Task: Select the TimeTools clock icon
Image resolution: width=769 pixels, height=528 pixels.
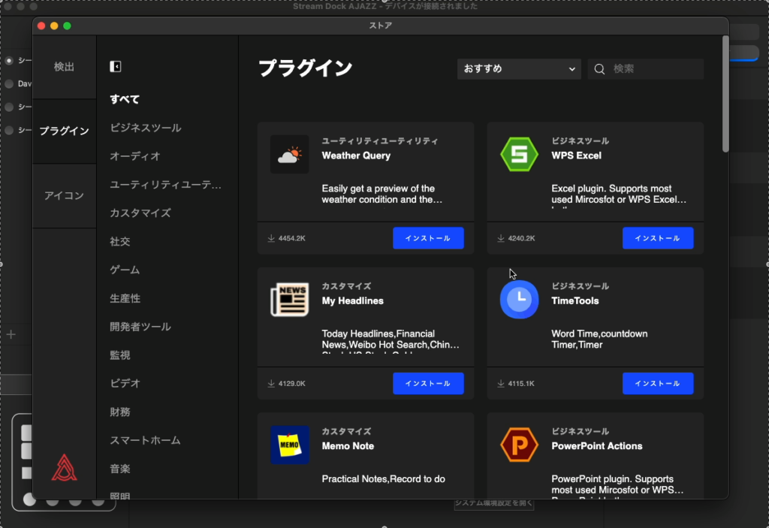Action: (520, 298)
